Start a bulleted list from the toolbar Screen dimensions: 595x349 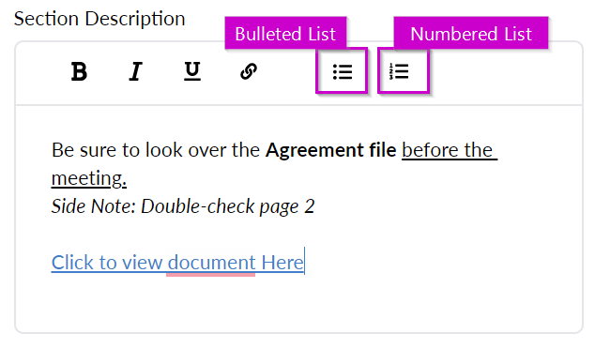(342, 71)
